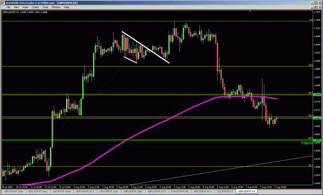Select the long white descending trendline
This screenshot has width=323, height=195.
(x=145, y=47)
